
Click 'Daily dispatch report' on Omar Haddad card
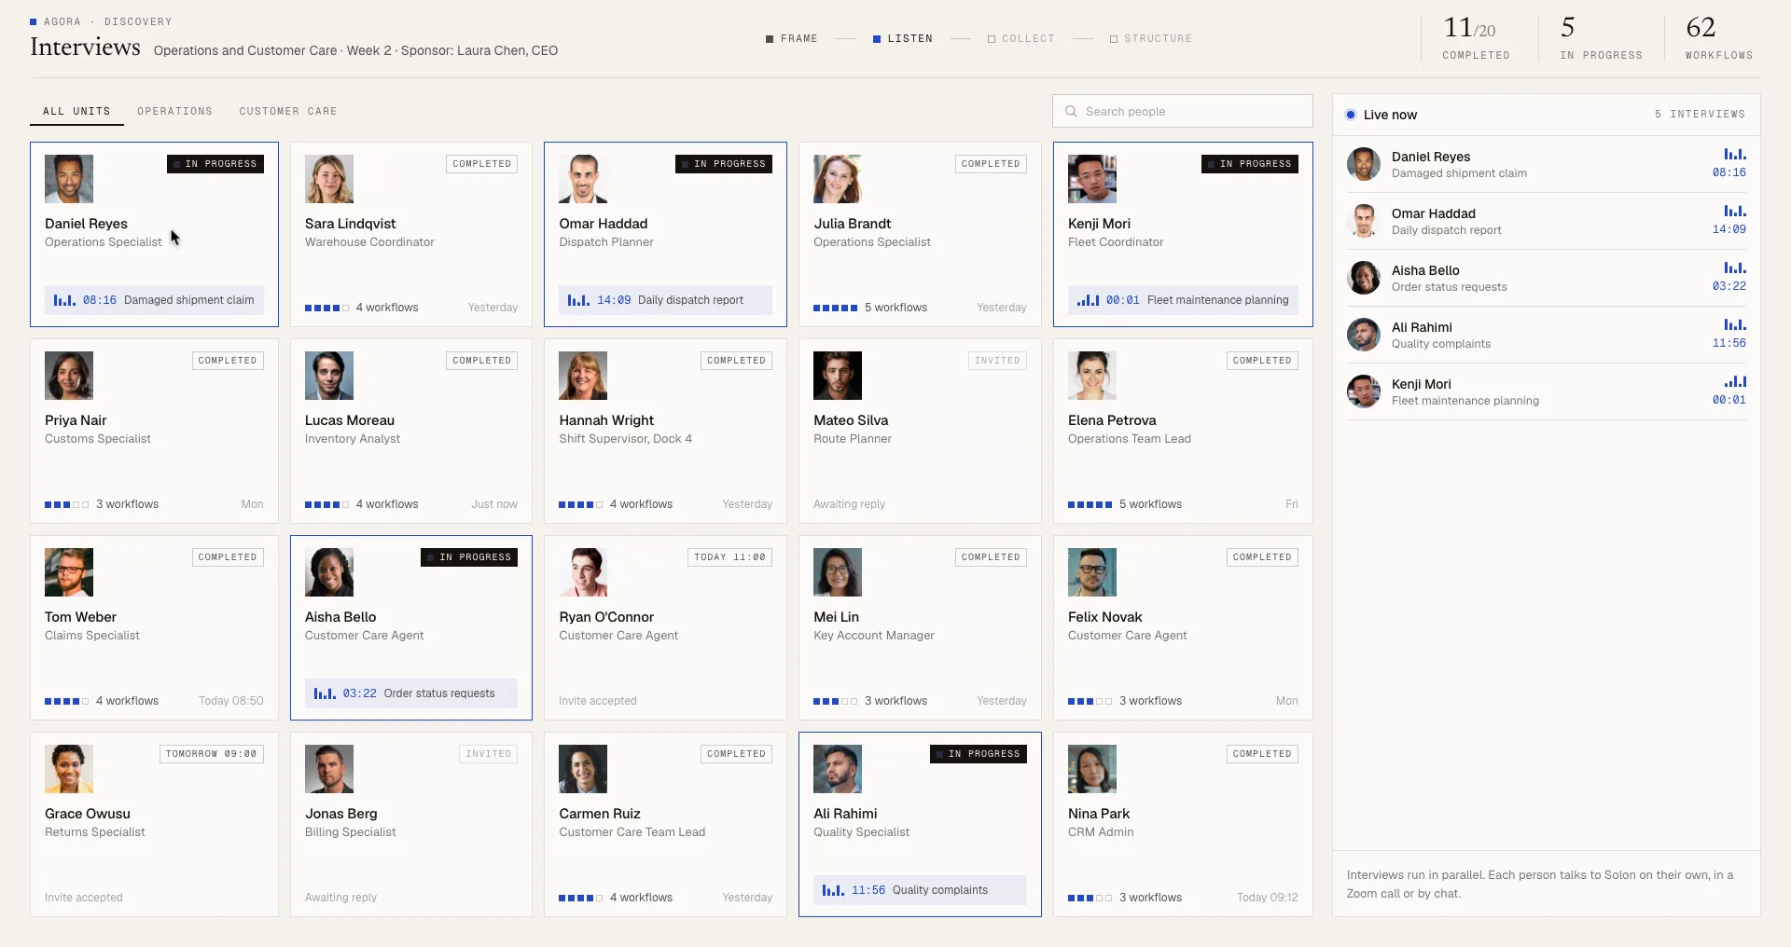click(690, 300)
